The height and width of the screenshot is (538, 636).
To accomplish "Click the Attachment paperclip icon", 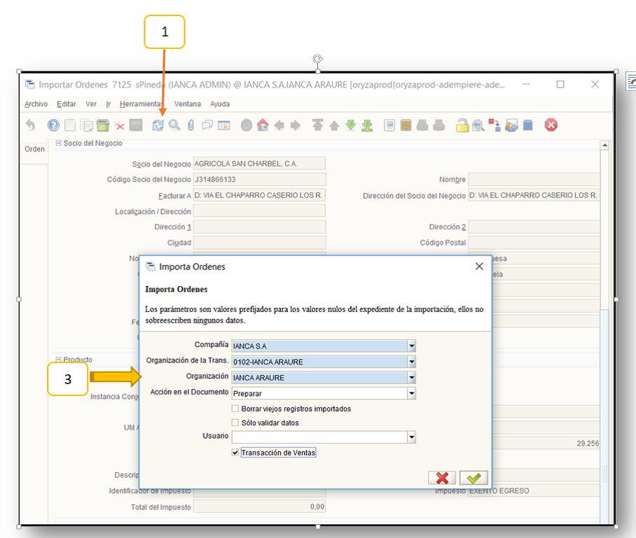I will coord(189,125).
